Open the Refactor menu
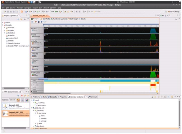Screen dimensions: 182x134 20,8
